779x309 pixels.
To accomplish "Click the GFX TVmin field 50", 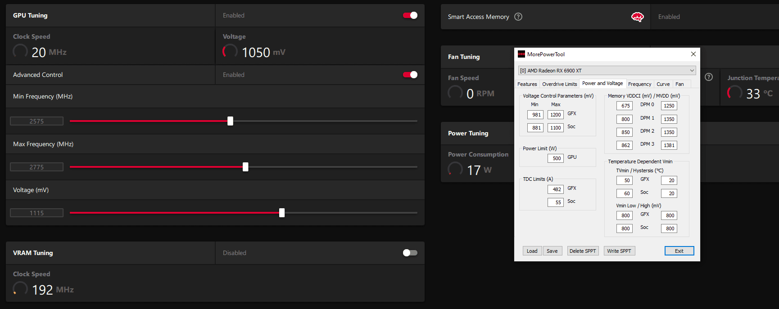I will coord(625,180).
